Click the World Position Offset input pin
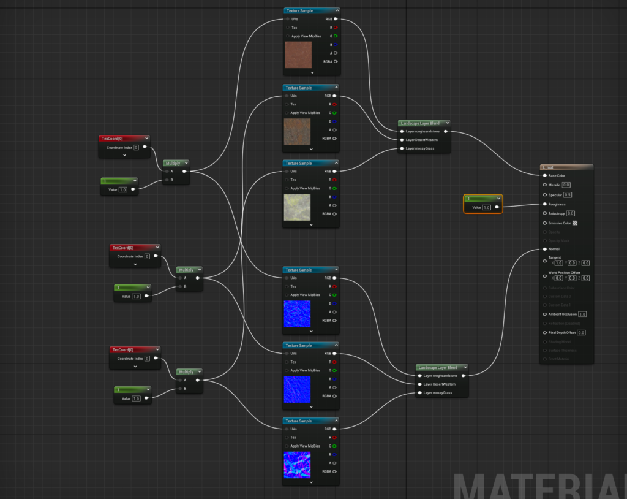The image size is (627, 499). tap(544, 275)
